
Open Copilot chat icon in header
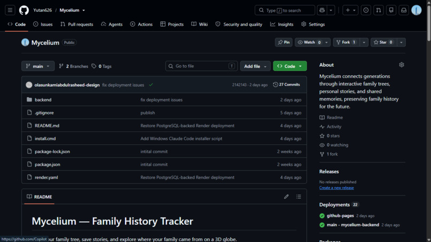322,10
